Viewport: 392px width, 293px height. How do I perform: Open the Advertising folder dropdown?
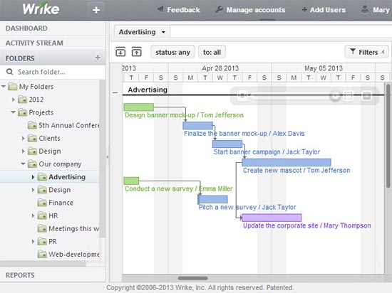pos(142,32)
